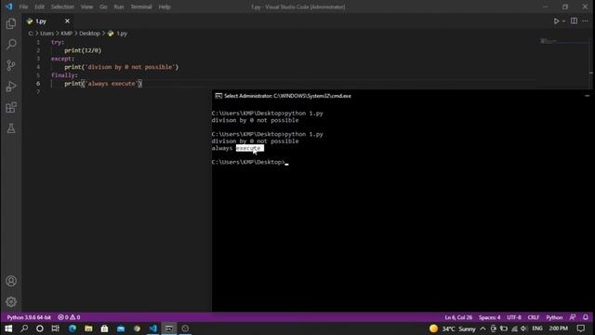Switch to cmd taskbar icon
The width and height of the screenshot is (595, 335).
point(169,328)
